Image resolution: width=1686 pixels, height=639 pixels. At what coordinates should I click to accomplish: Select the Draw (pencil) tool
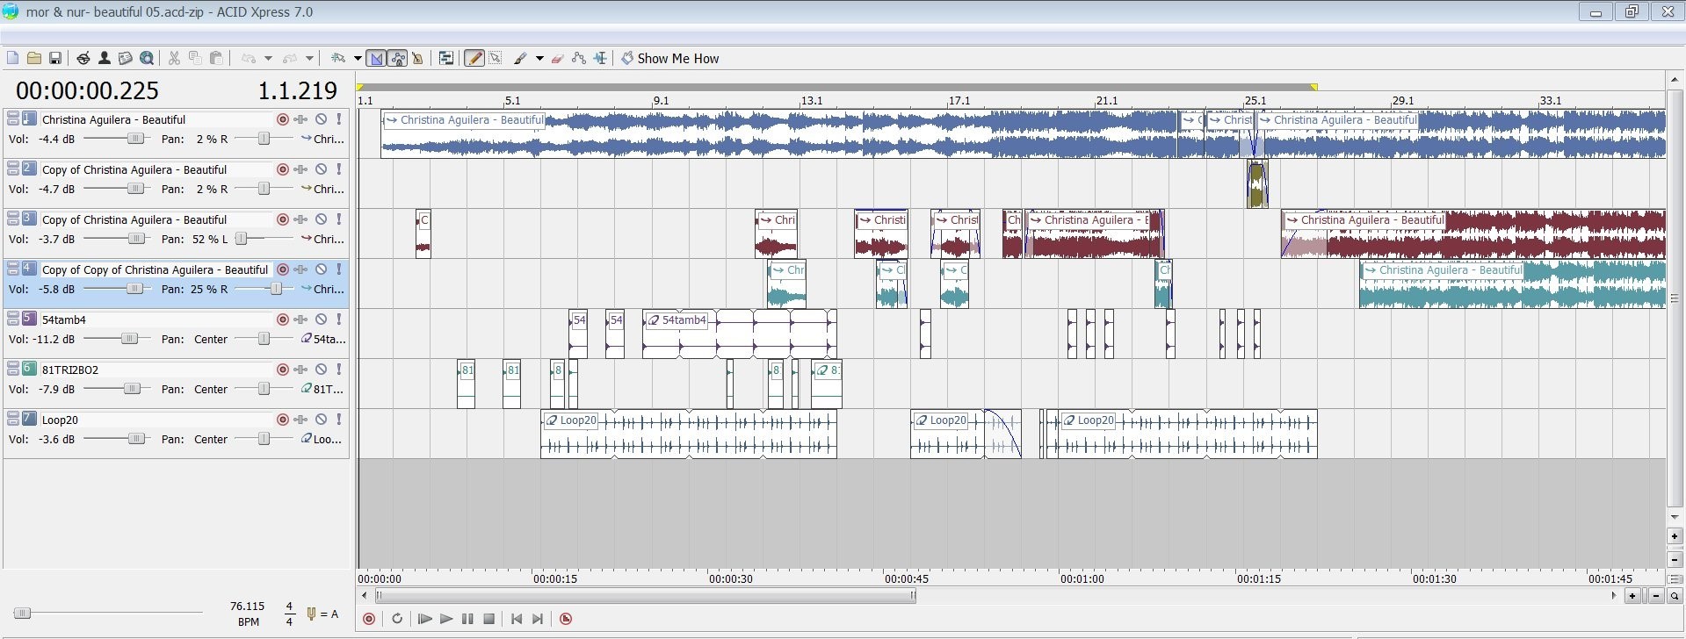pyautogui.click(x=474, y=59)
